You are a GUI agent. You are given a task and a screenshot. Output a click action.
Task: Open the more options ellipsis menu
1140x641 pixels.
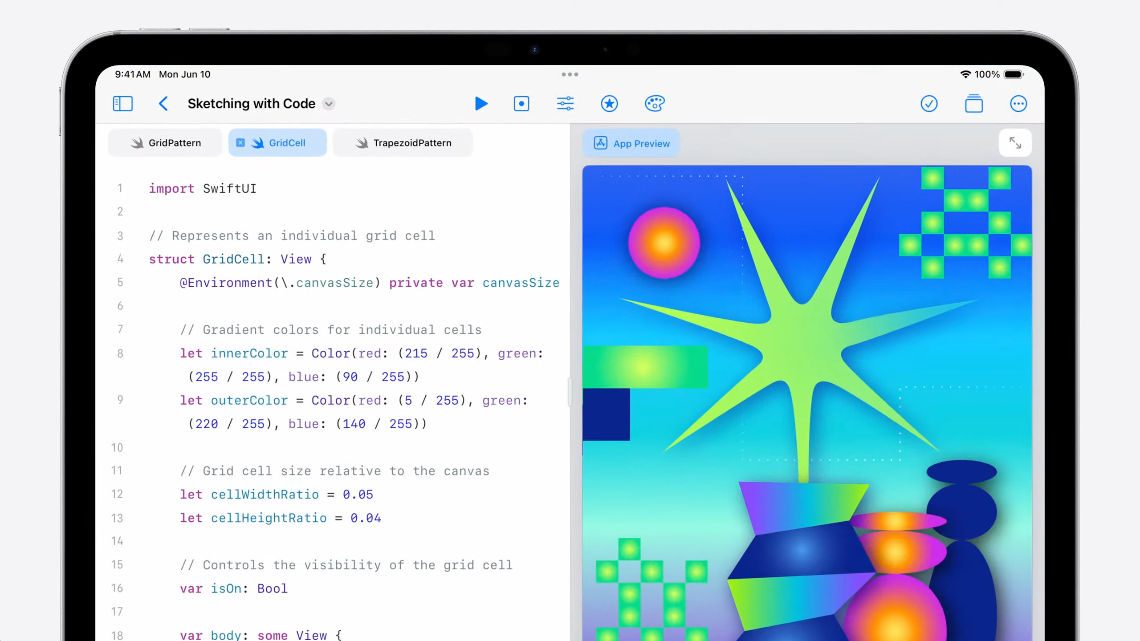click(1018, 104)
